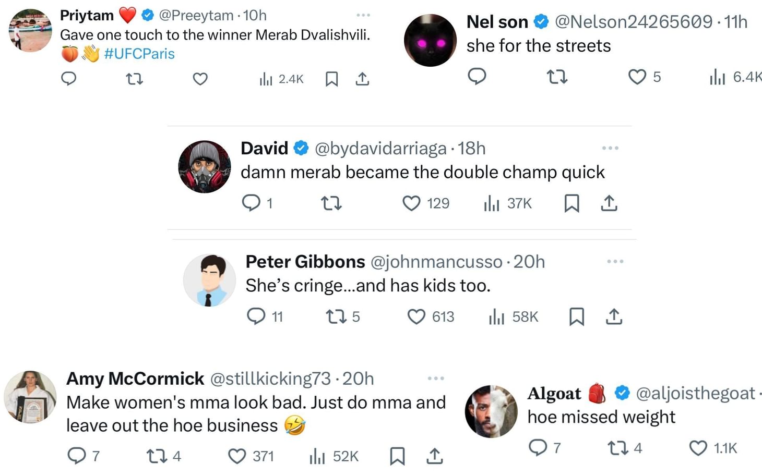Repost Nel son's tweet

click(557, 77)
